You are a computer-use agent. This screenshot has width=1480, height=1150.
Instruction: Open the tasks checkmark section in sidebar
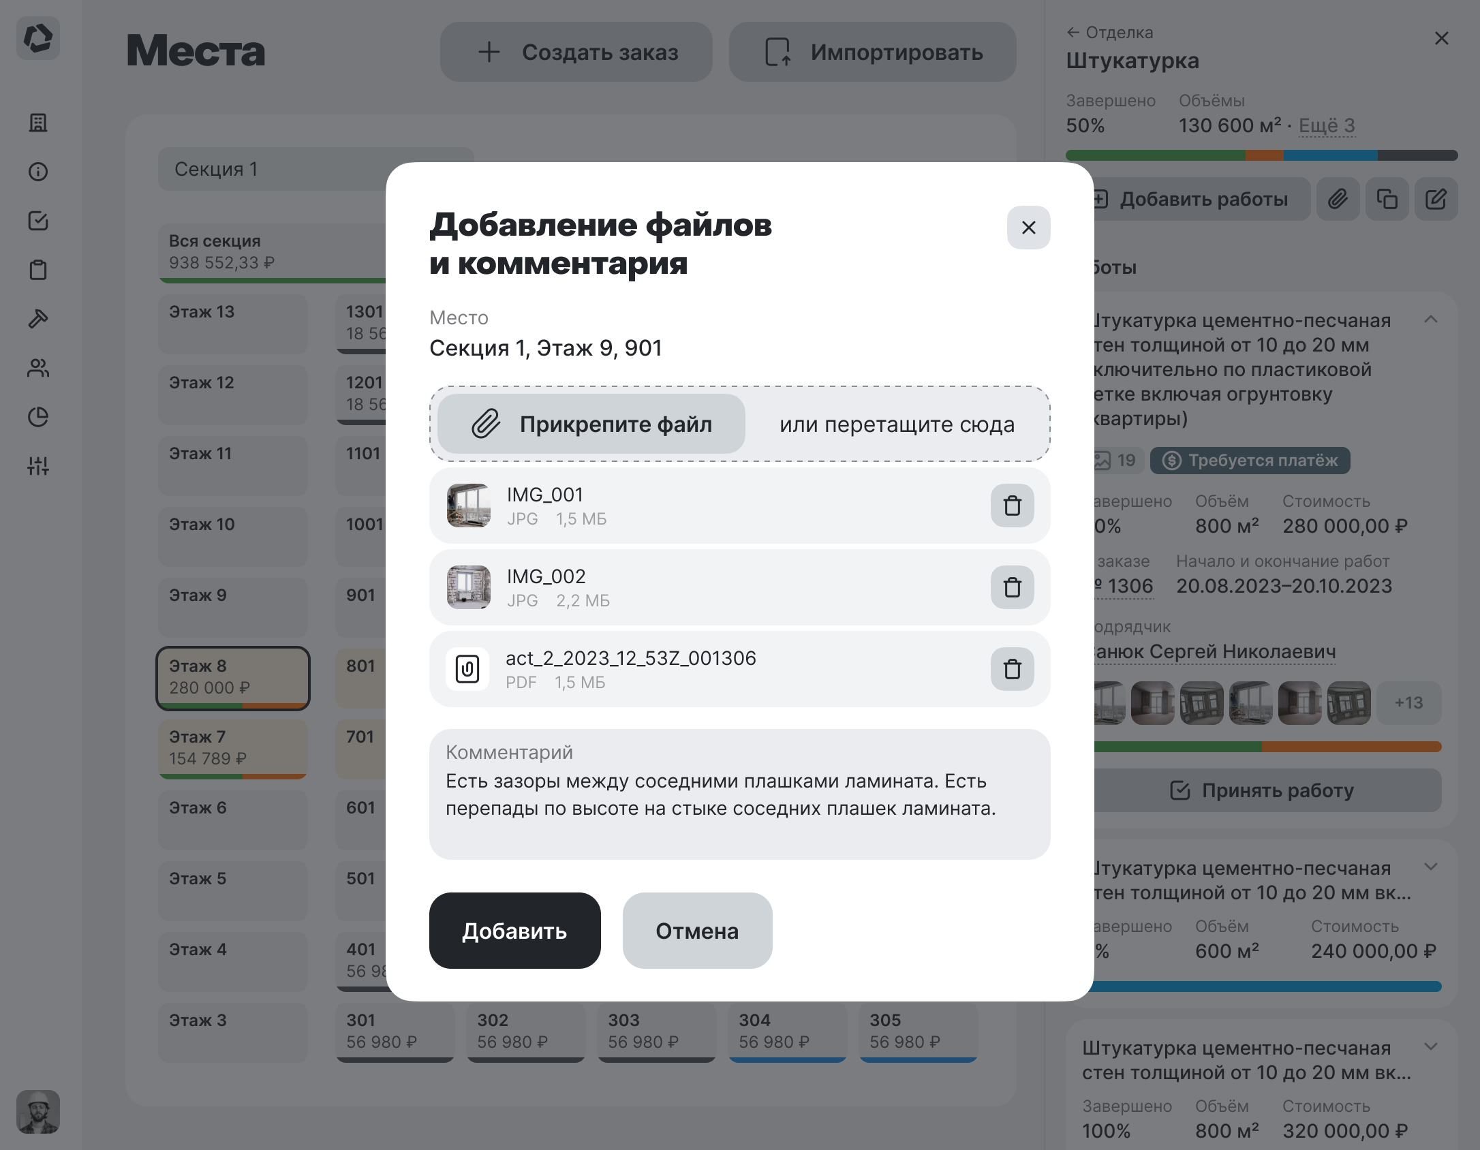point(39,221)
